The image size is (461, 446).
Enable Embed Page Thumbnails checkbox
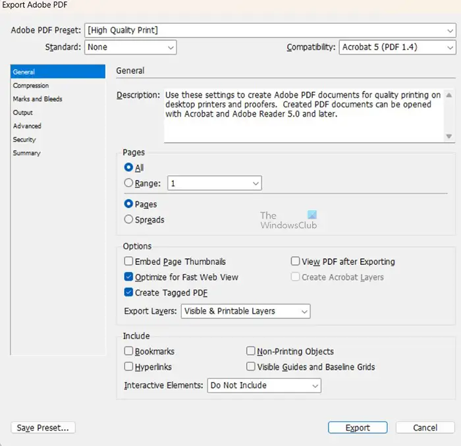128,262
